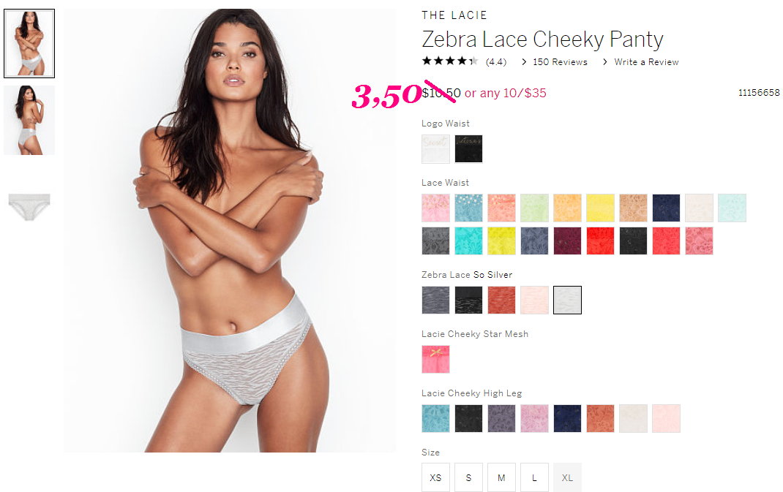Select size S
This screenshot has width=783, height=492.
coord(468,477)
